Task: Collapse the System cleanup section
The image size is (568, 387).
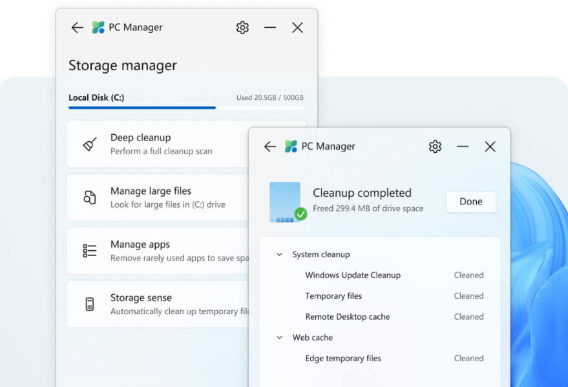Action: [x=279, y=255]
